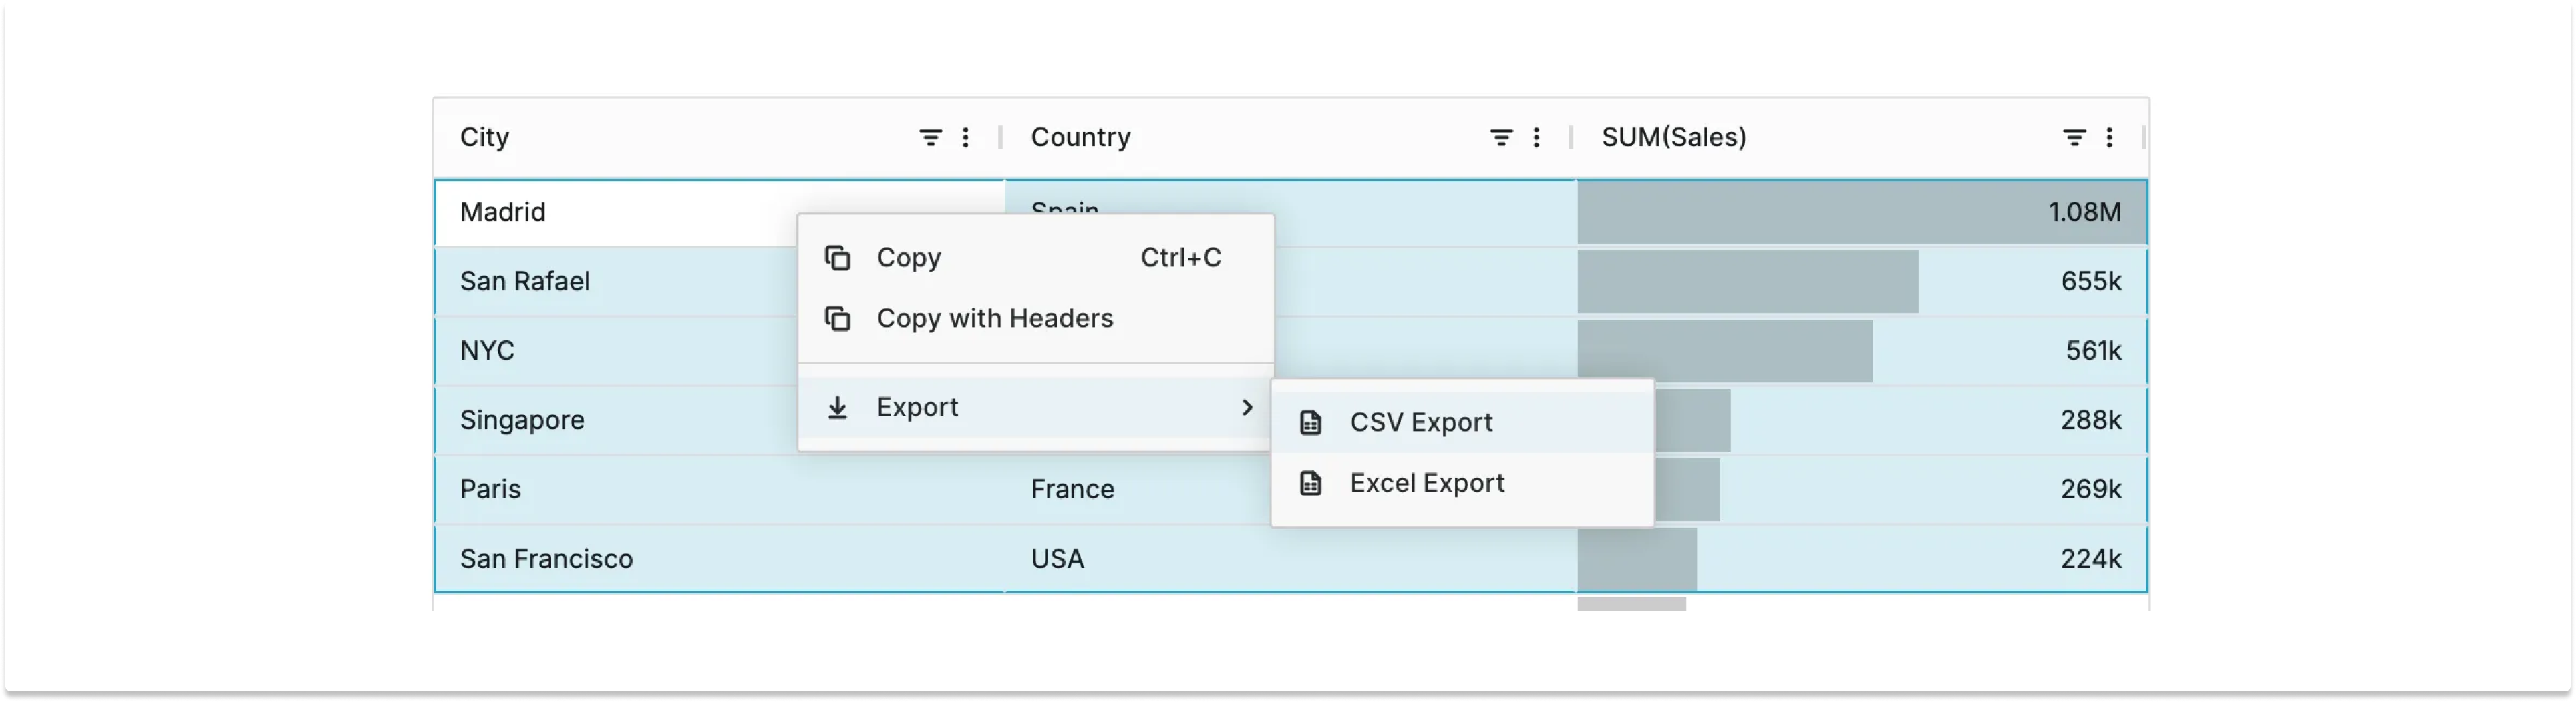Image resolution: width=2576 pixels, height=702 pixels.
Task: Select Copy from the context menu
Action: point(907,257)
